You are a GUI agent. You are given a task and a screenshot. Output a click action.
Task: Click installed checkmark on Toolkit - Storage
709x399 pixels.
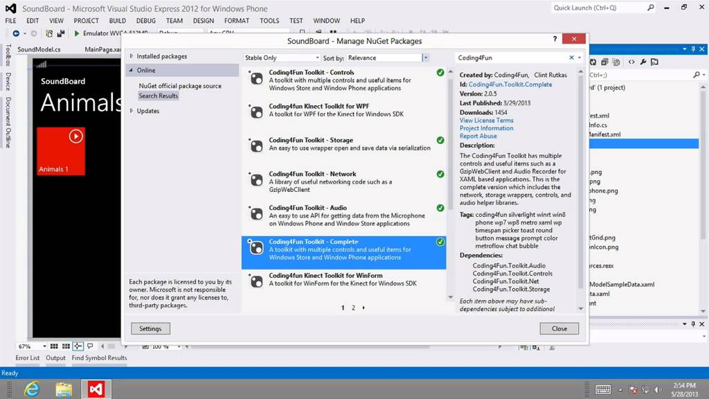coord(440,140)
